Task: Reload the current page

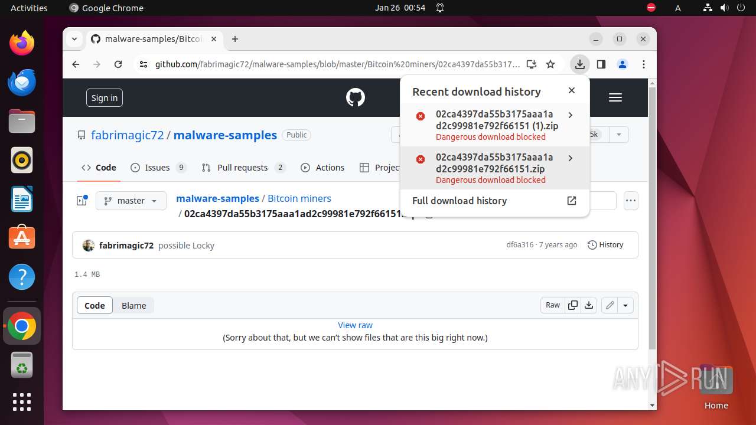Action: [118, 64]
